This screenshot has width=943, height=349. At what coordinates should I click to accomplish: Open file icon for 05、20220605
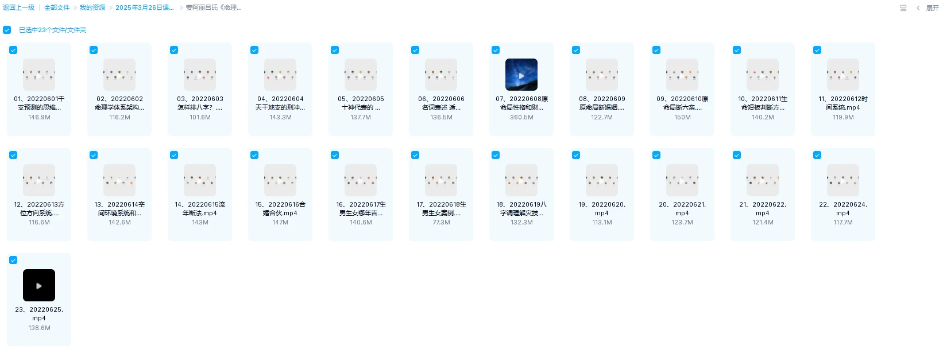coord(361,75)
